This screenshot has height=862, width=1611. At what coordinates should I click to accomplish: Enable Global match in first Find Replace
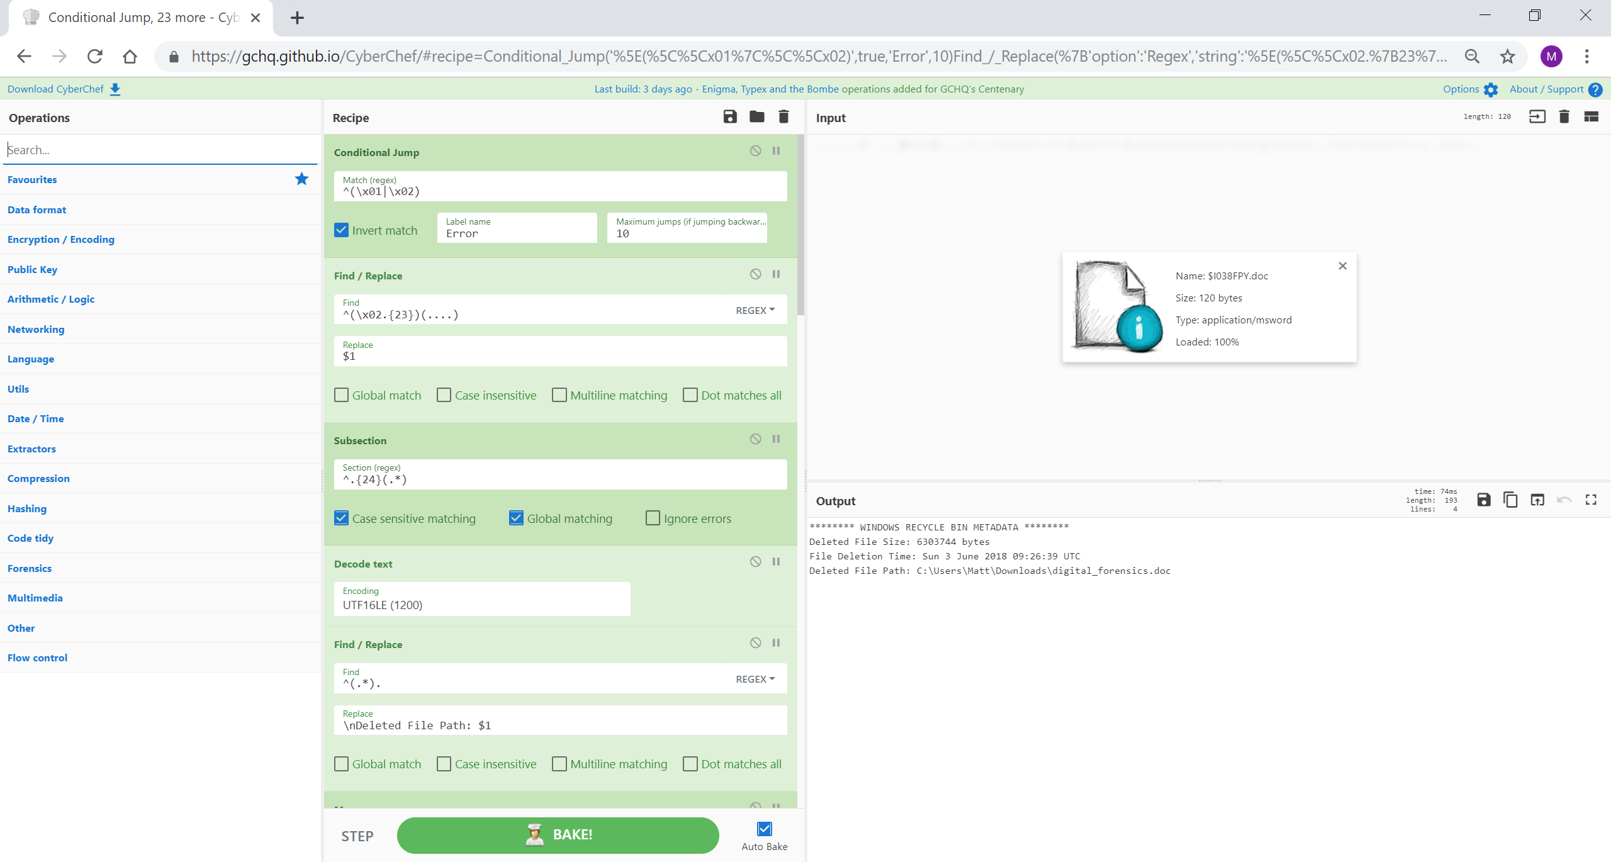(341, 395)
